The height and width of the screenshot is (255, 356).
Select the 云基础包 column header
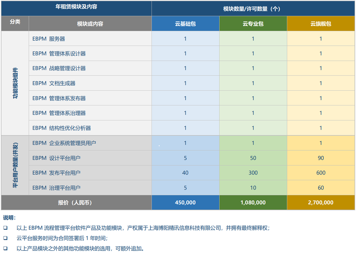tap(185, 23)
